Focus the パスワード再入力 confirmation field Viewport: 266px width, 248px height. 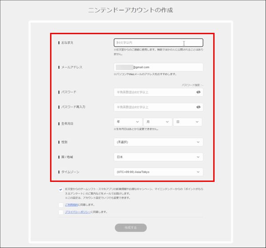[x=158, y=107]
